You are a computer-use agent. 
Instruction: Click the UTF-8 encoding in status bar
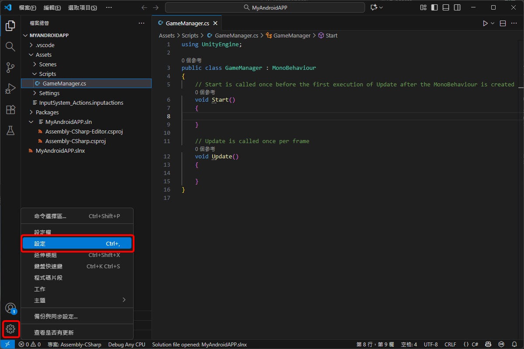[x=431, y=345]
